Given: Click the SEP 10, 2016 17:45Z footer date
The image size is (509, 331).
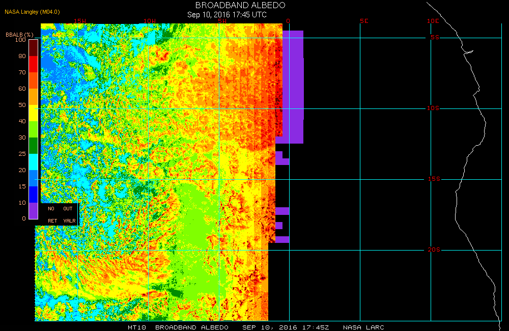Looking at the screenshot, I should 286,327.
